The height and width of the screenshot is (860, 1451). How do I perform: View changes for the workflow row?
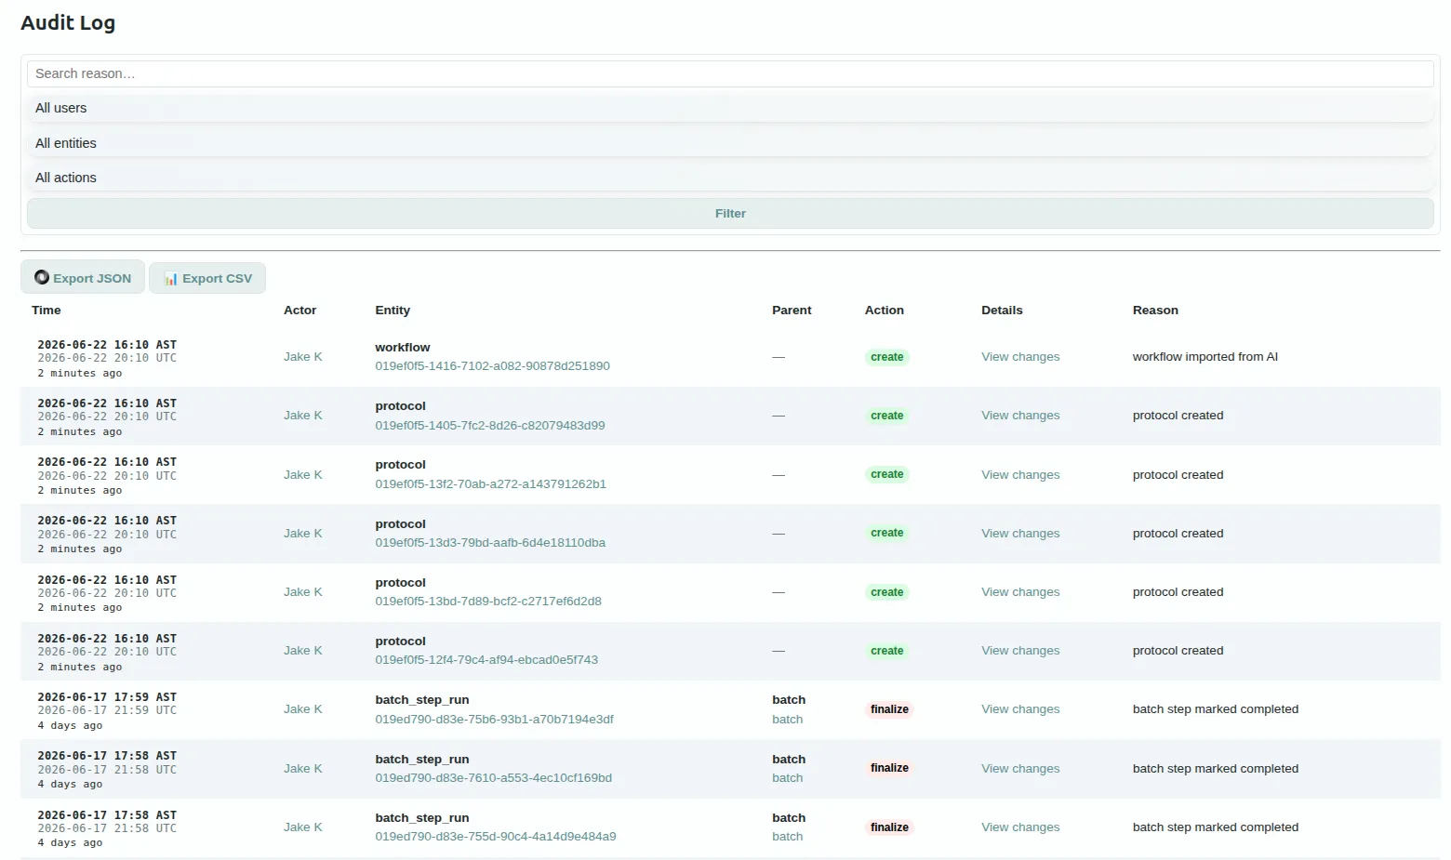tap(1020, 357)
